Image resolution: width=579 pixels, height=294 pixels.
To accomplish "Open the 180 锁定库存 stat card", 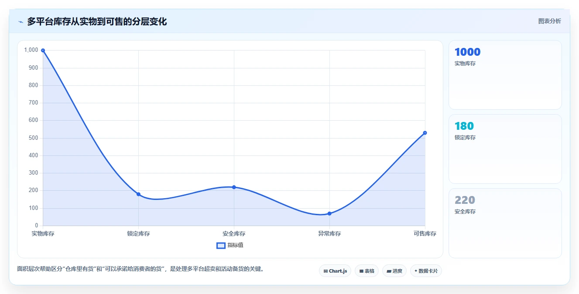I will (505, 149).
